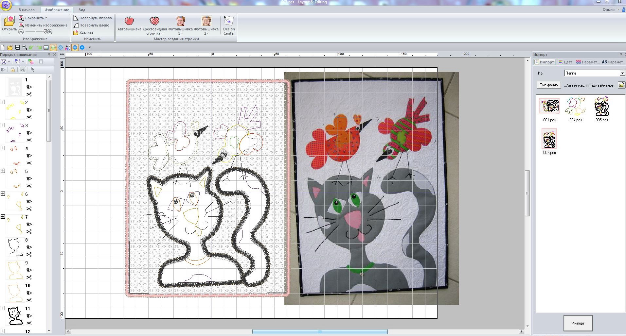The width and height of the screenshot is (626, 336).
Task: Click the horizontal canvas scrollbar thumb
Action: pos(320,331)
